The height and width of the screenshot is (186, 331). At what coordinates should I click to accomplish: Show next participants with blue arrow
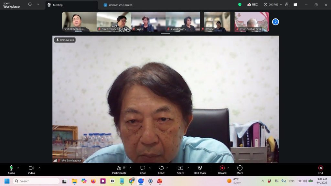tap(275, 22)
